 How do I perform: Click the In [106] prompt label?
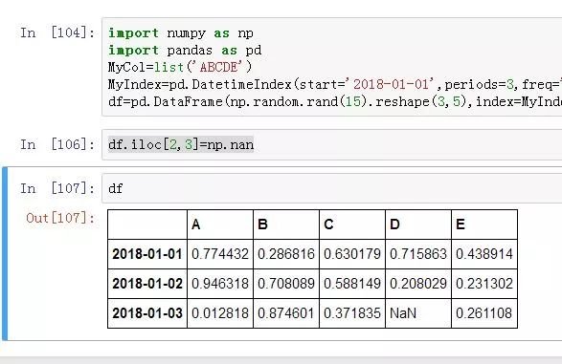pos(57,144)
